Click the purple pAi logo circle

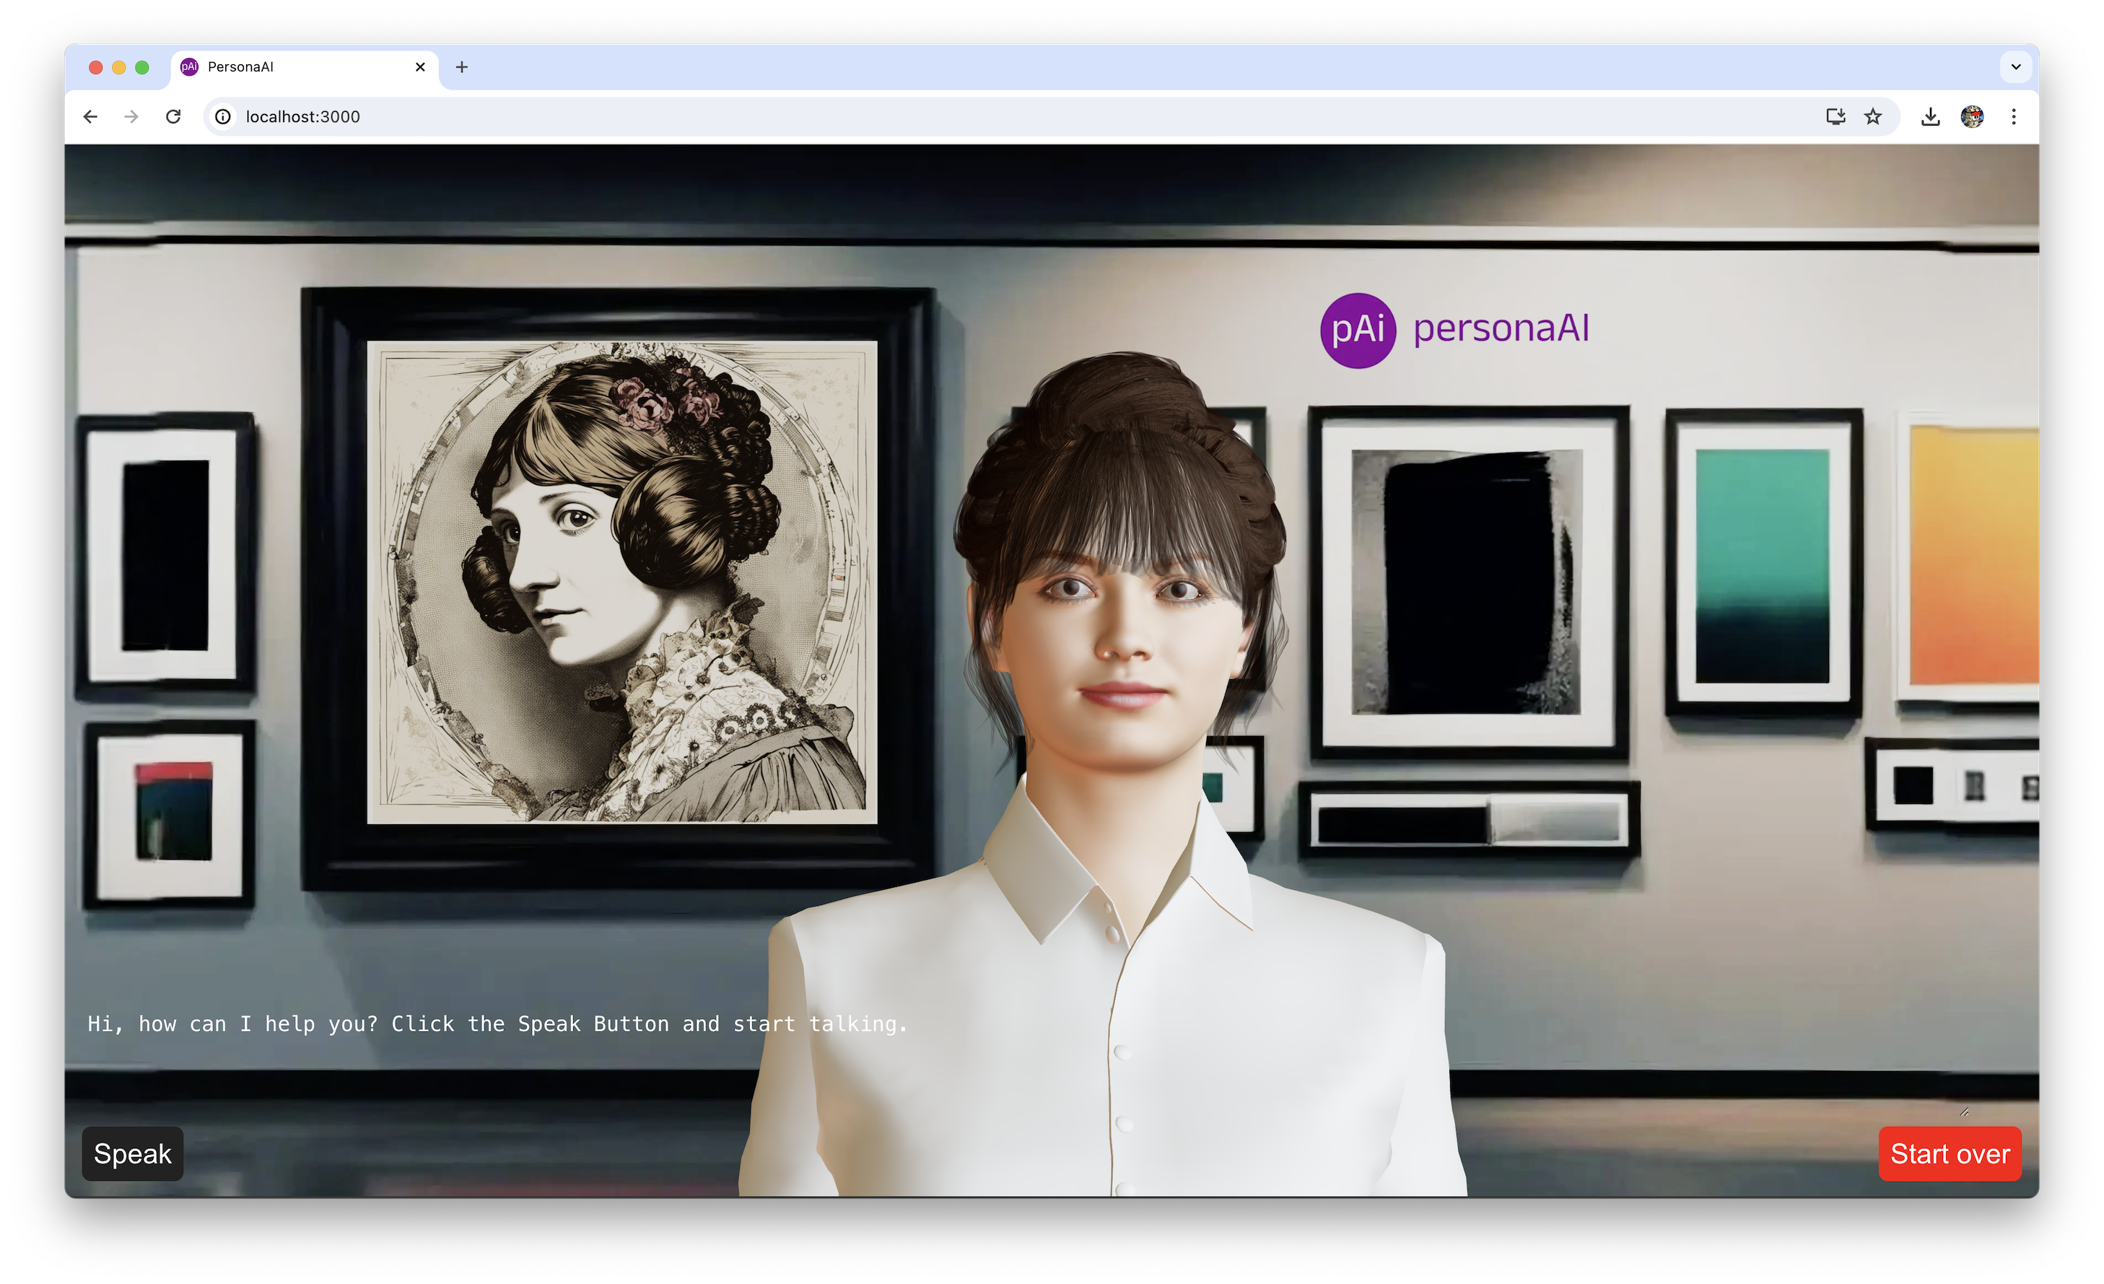tap(1358, 331)
